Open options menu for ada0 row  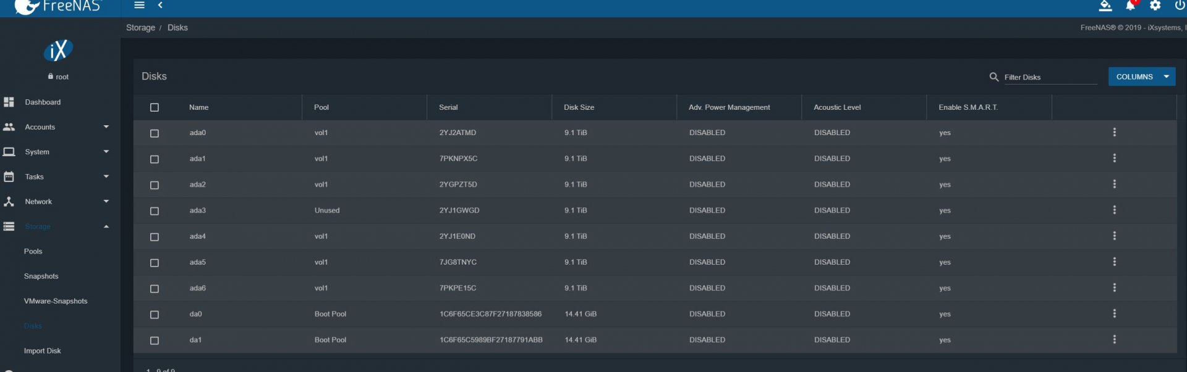1114,133
